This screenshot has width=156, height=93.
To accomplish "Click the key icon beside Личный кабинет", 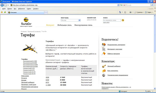I will (x=104, y=66).
